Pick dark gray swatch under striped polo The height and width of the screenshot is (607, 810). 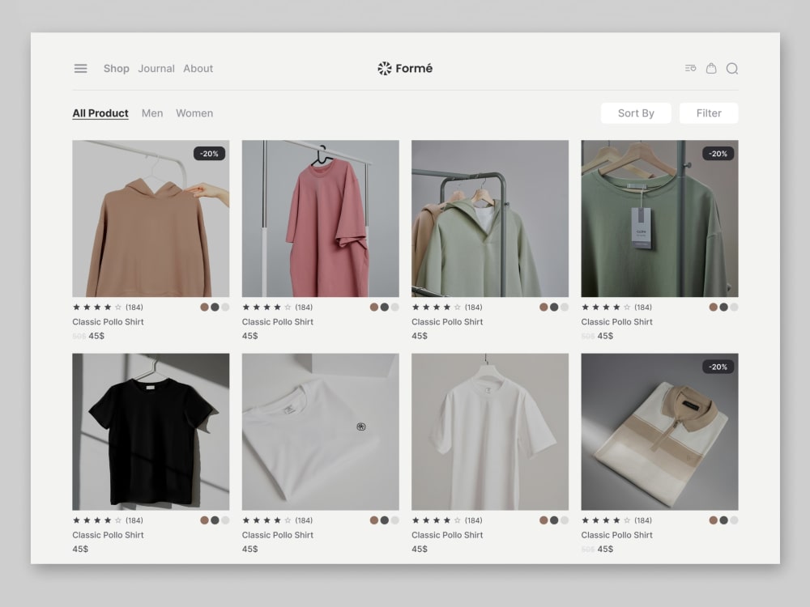pyautogui.click(x=723, y=520)
